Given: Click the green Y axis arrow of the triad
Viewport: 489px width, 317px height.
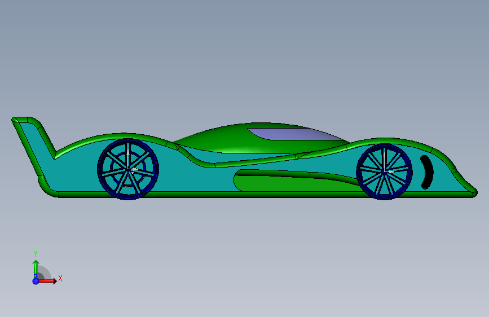Looking at the screenshot, I should [x=36, y=268].
